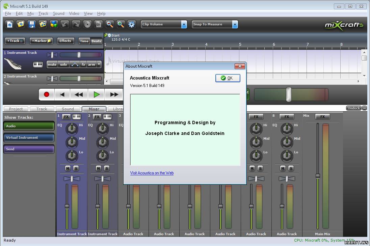Show Audio tracks in the mixer
370x246 pixels.
pyautogui.click(x=29, y=126)
